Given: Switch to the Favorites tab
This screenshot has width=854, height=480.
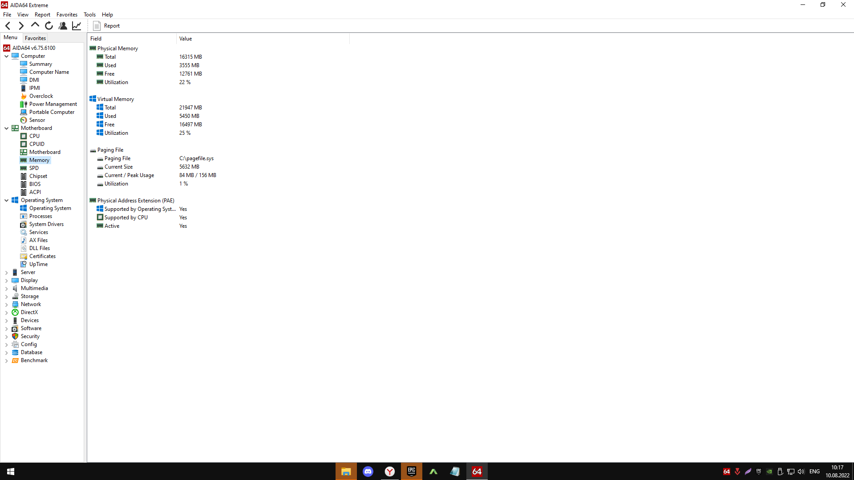Looking at the screenshot, I should pyautogui.click(x=35, y=38).
